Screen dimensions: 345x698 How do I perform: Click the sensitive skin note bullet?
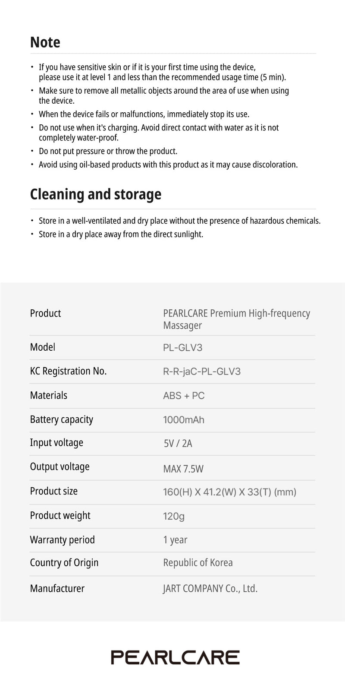pos(163,72)
